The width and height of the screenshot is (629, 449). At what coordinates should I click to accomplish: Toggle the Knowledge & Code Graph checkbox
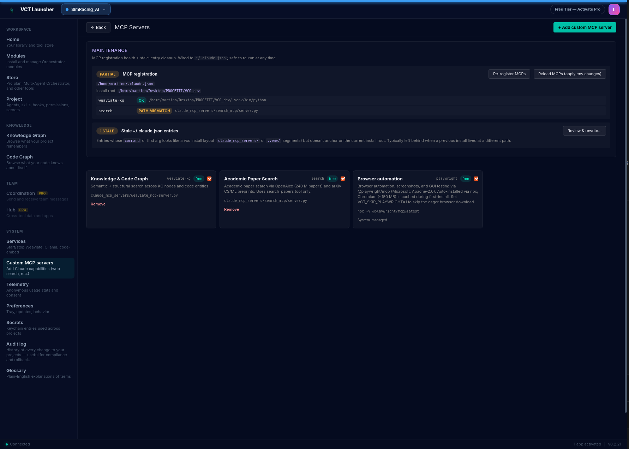click(209, 179)
